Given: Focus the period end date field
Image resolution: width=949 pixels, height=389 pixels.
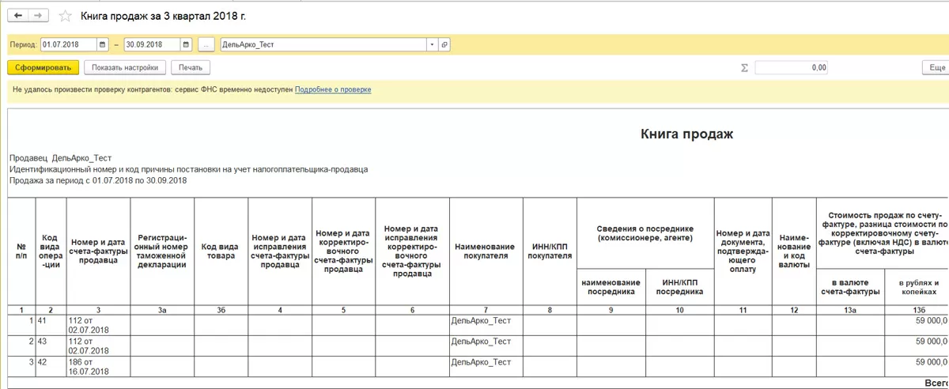Looking at the screenshot, I should (x=152, y=44).
